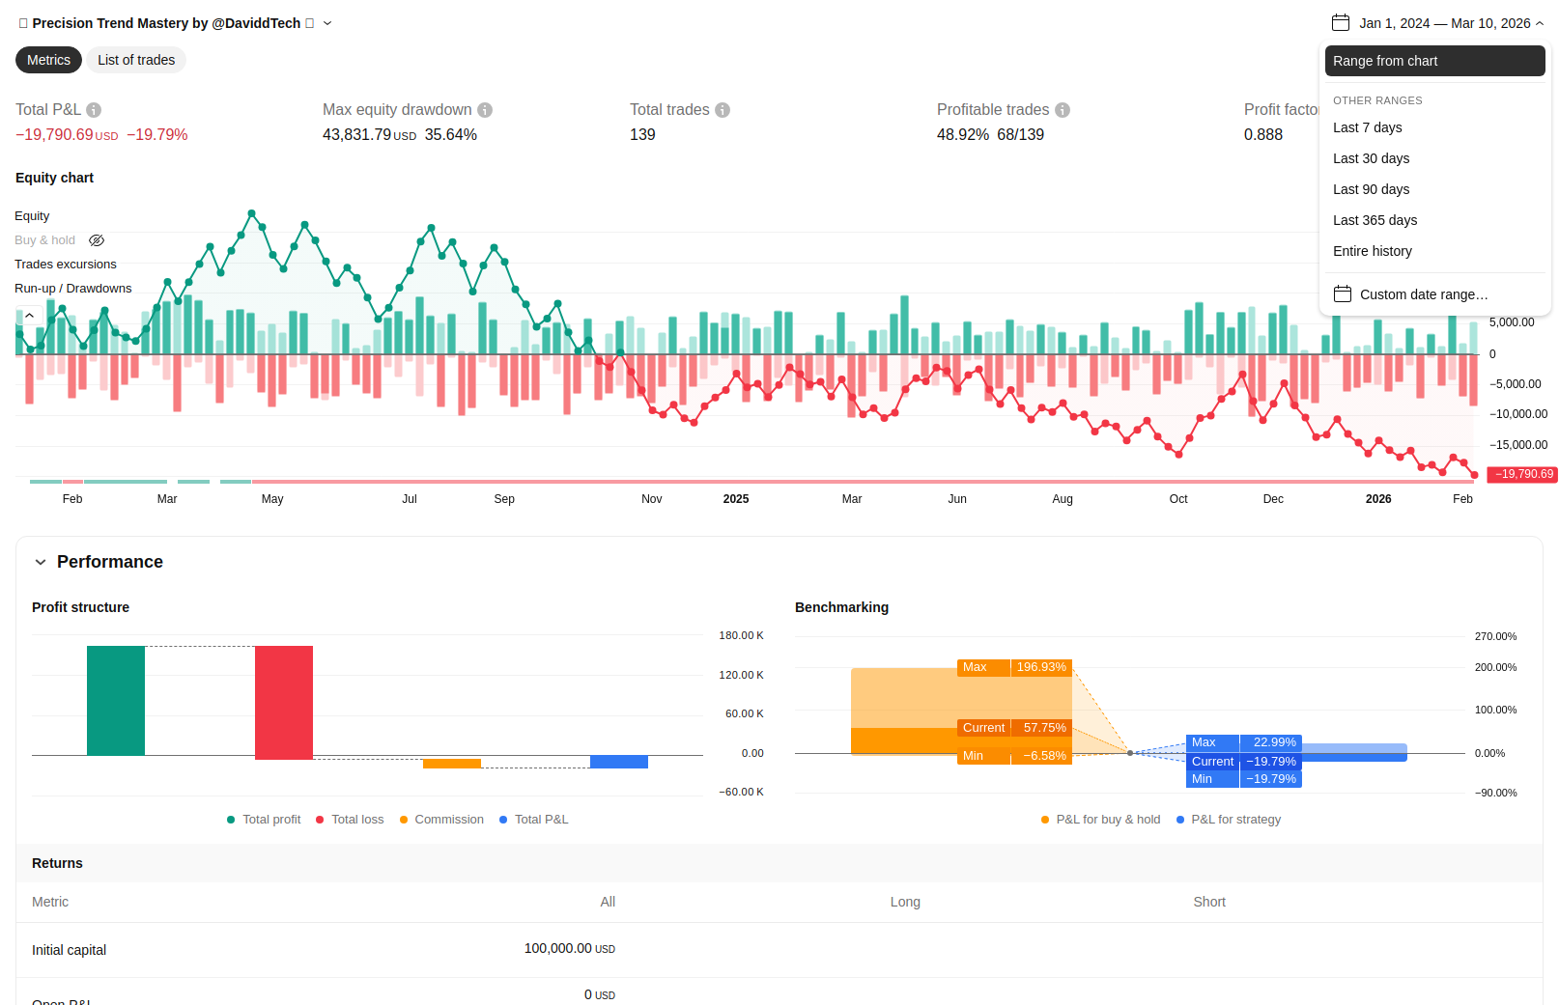Click calendar icon beside the date range
Viewport: 1559px width, 1005px height.
coord(1340,23)
